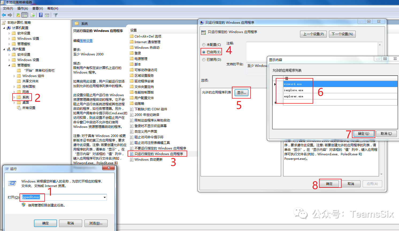This screenshot has width=399, height=231.
Task: Click the 显示... button
Action: pos(241,93)
